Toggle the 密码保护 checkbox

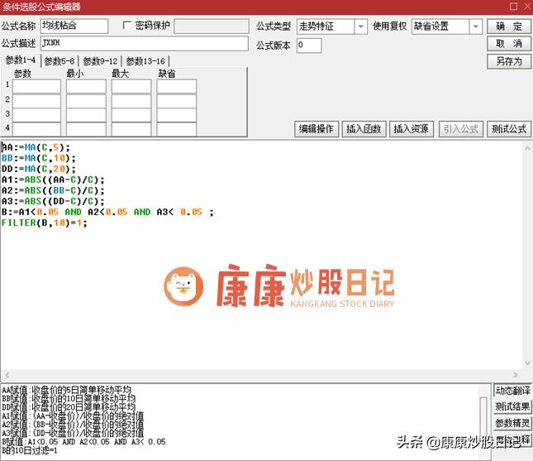click(126, 25)
